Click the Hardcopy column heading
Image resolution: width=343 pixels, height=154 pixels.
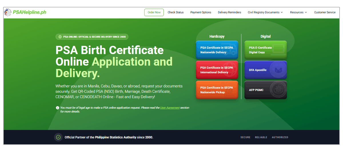217,37
